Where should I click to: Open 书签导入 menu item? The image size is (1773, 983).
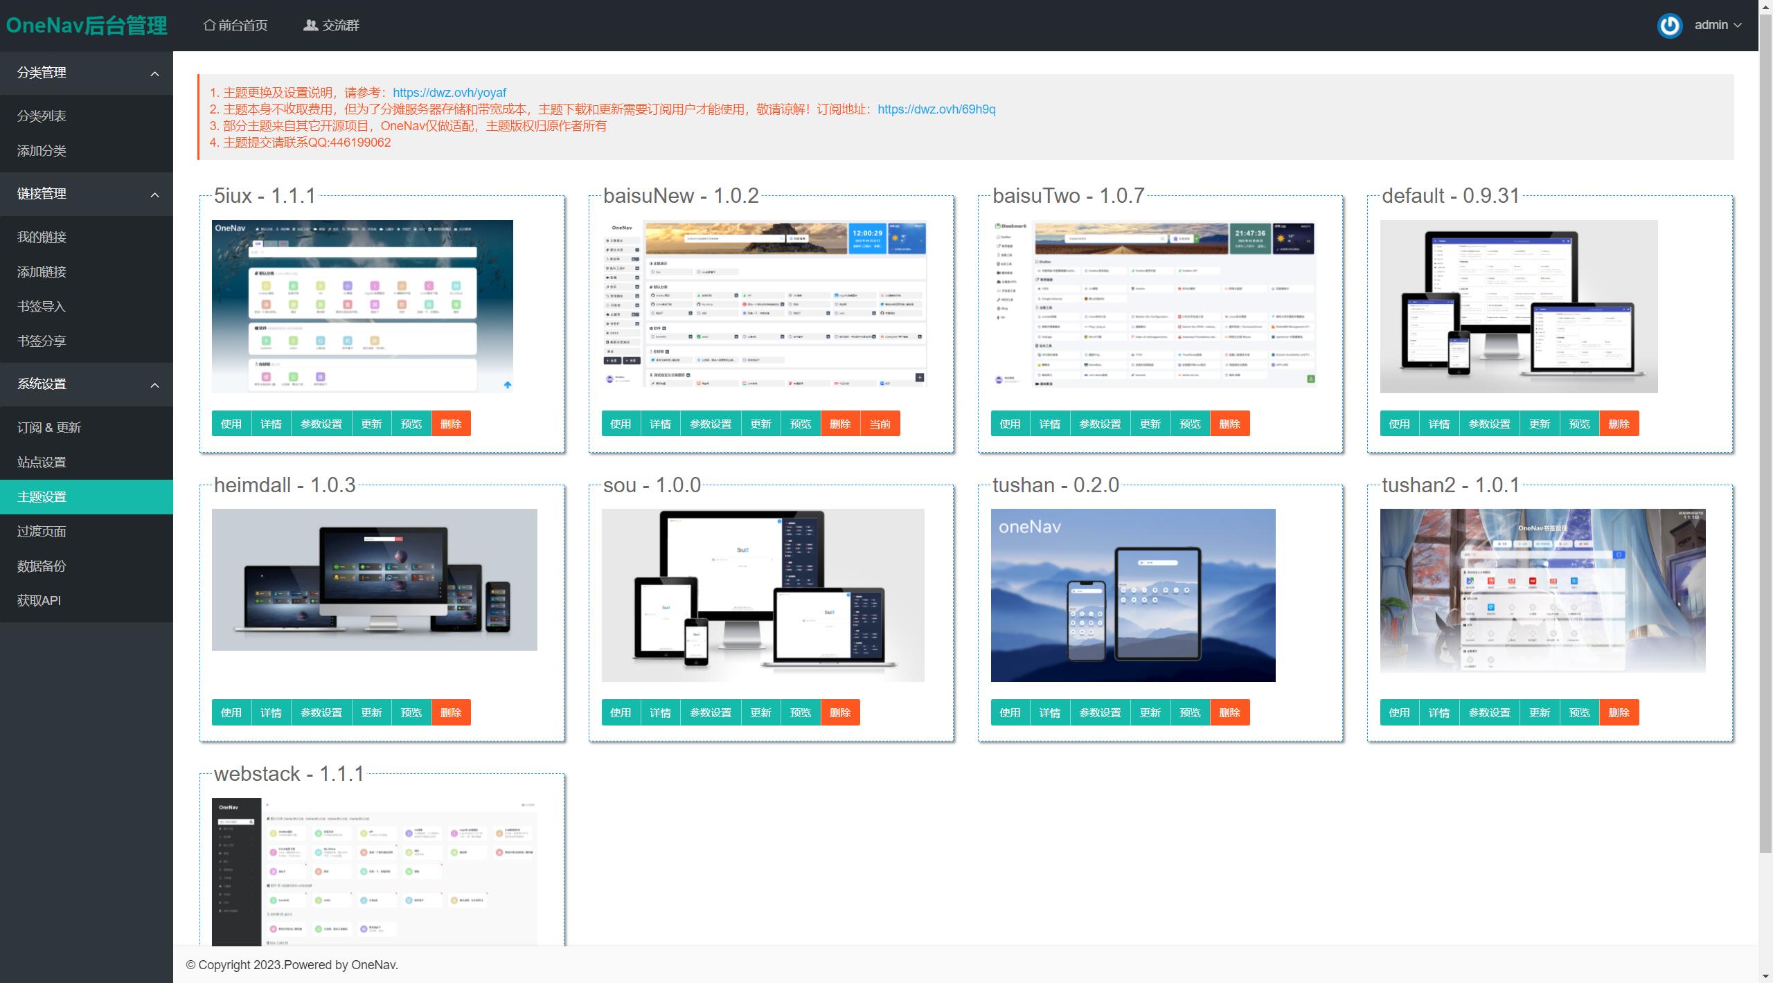point(42,307)
